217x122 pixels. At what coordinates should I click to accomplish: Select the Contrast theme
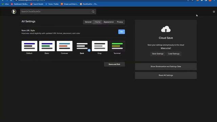64,47
